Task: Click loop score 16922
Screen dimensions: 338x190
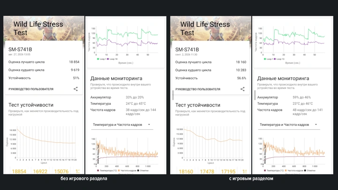Action: (x=40, y=171)
